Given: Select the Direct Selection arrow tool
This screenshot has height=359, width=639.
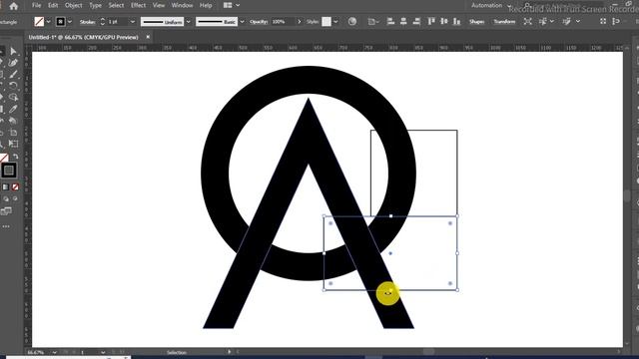Looking at the screenshot, I should (x=13, y=51).
